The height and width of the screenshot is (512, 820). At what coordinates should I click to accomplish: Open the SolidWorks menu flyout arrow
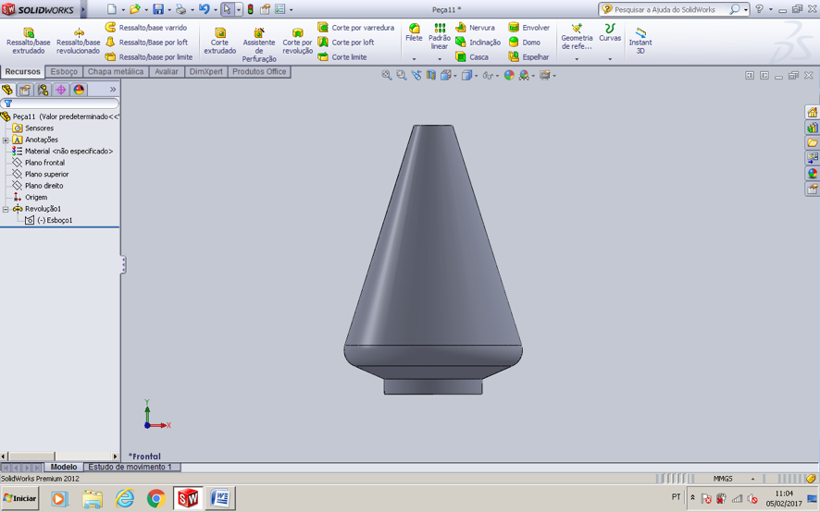(83, 9)
